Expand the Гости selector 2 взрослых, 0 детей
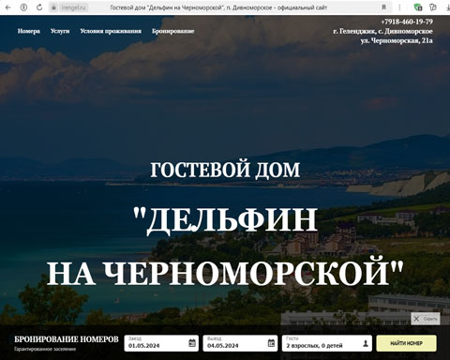 [x=327, y=343]
